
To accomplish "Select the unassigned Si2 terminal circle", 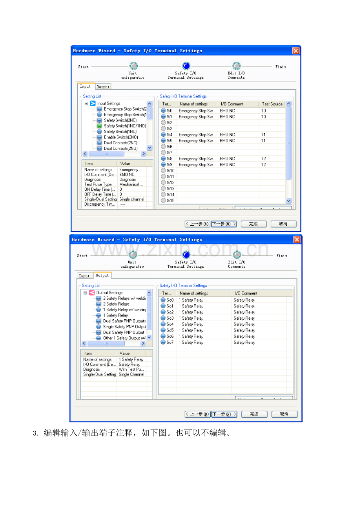I will pos(163,123).
